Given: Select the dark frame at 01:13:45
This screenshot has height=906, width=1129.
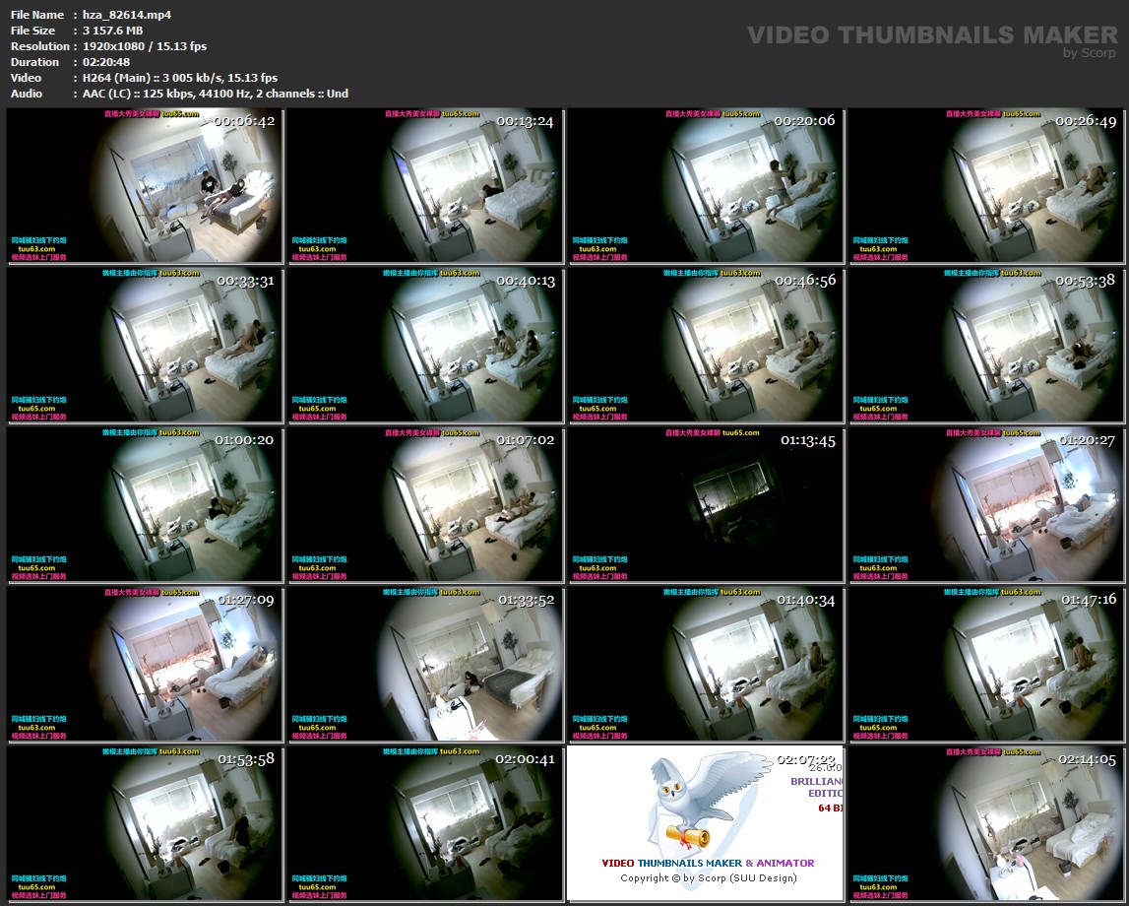Looking at the screenshot, I should tap(706, 505).
